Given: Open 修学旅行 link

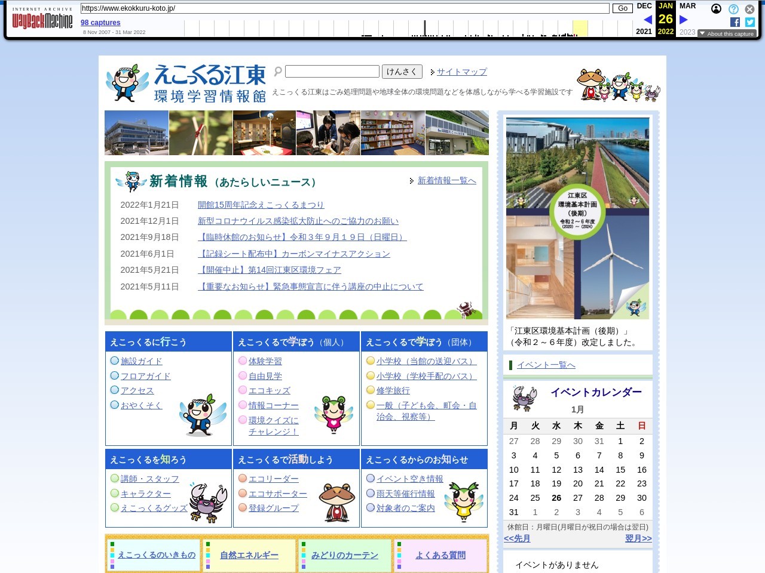Looking at the screenshot, I should click(x=393, y=390).
